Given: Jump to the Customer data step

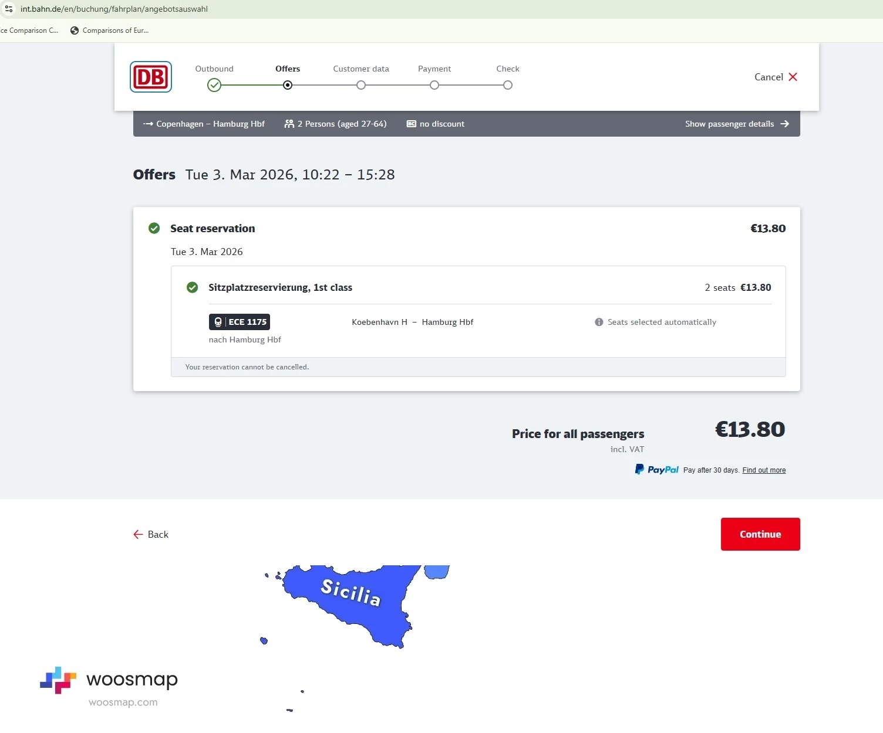Looking at the screenshot, I should pyautogui.click(x=361, y=85).
